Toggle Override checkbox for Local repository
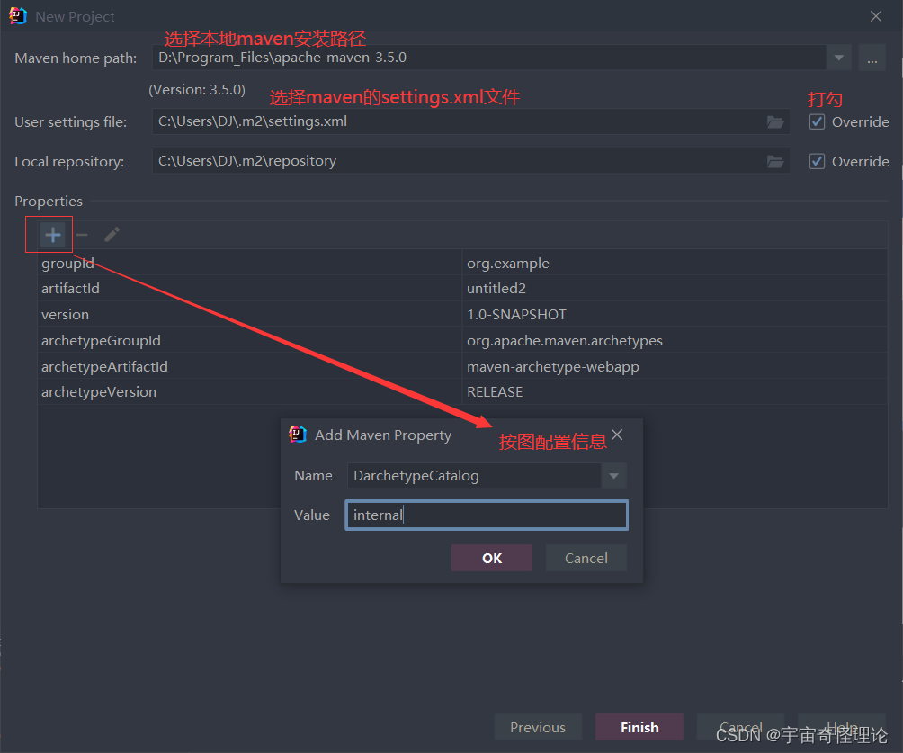Image resolution: width=903 pixels, height=753 pixels. (817, 161)
